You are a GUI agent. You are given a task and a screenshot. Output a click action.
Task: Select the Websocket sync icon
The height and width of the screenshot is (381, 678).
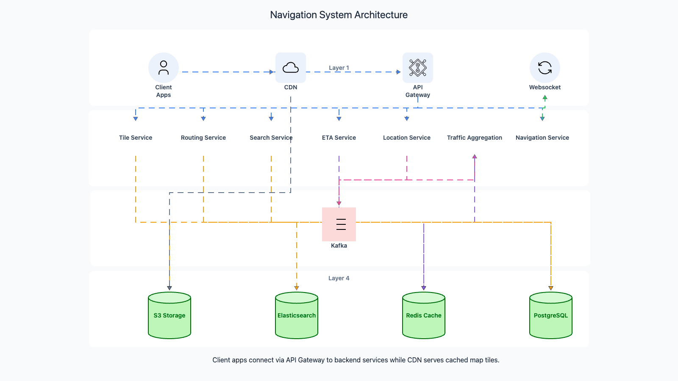(x=545, y=68)
